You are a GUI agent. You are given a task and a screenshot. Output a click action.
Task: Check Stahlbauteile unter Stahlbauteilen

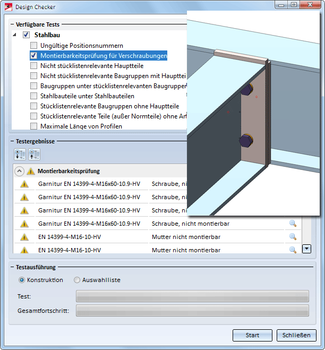(33, 96)
